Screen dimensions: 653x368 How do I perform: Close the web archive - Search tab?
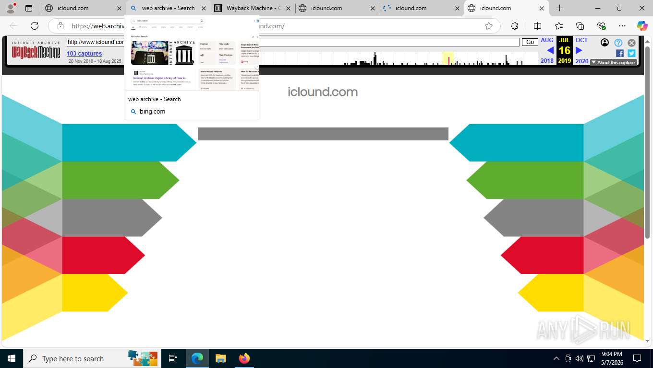[204, 8]
